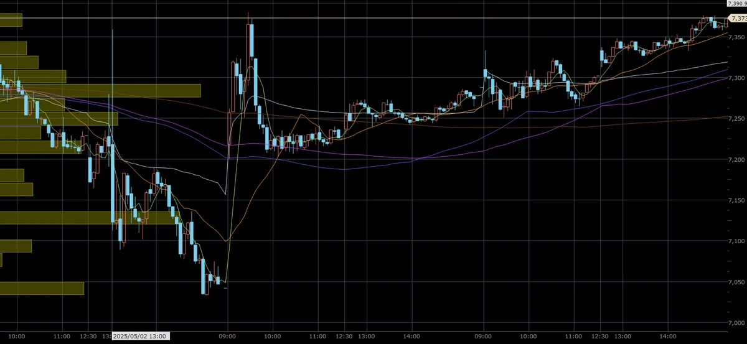Image resolution: width=747 pixels, height=344 pixels.
Task: Click the 7,373 current price tag
Action: [x=737, y=19]
